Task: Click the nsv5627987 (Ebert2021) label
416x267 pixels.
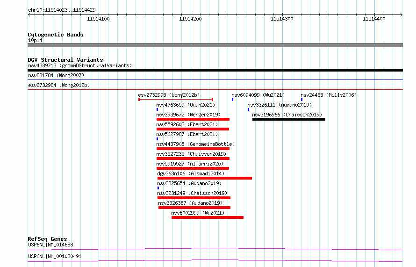Action: click(x=187, y=134)
